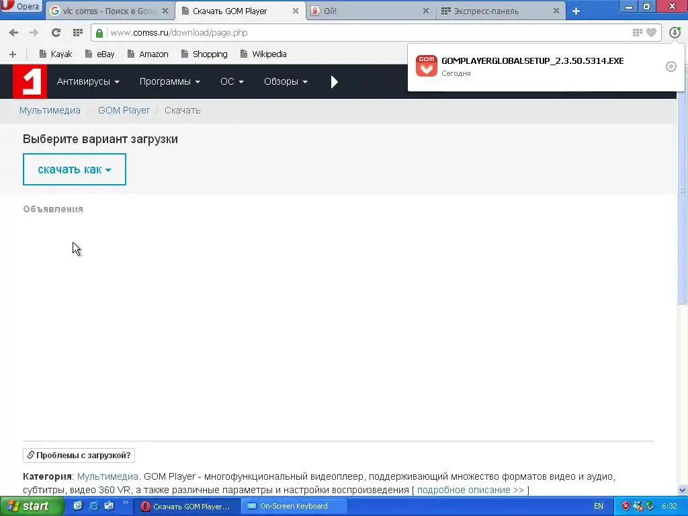Open 'подробное описание >>' link

[470, 490]
